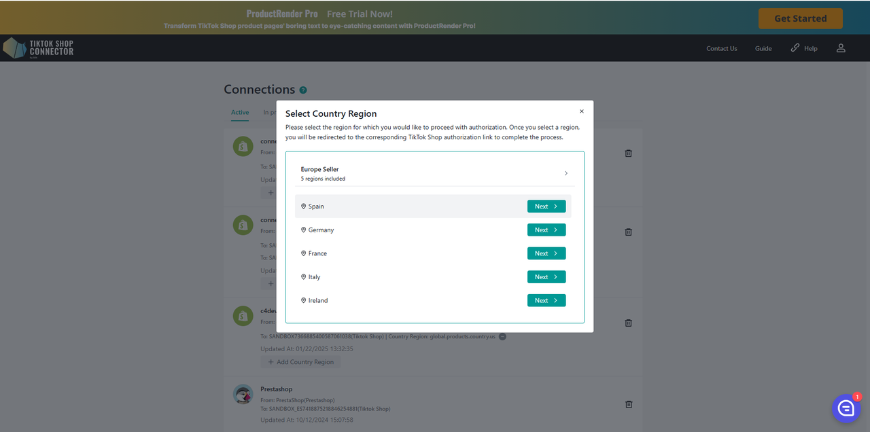Open the Guide menu item
Viewport: 870px width, 432px height.
click(763, 48)
